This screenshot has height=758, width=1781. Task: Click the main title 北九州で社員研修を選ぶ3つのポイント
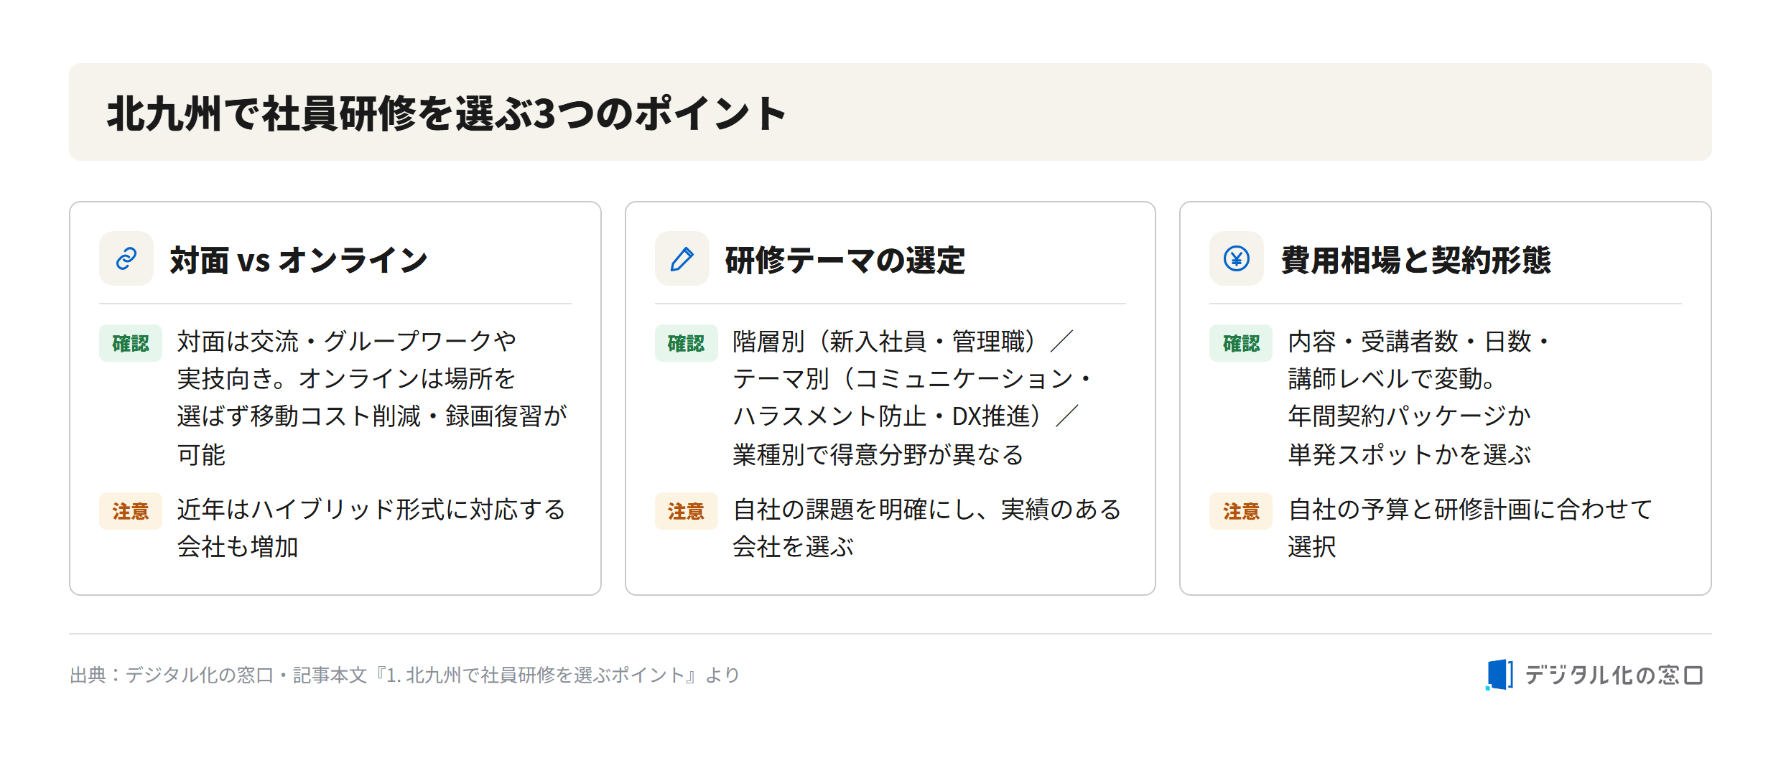[x=446, y=113]
